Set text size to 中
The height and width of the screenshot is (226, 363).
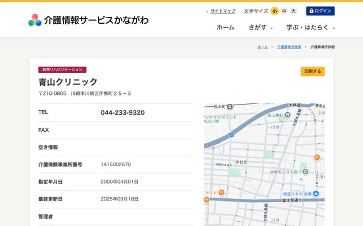point(284,11)
